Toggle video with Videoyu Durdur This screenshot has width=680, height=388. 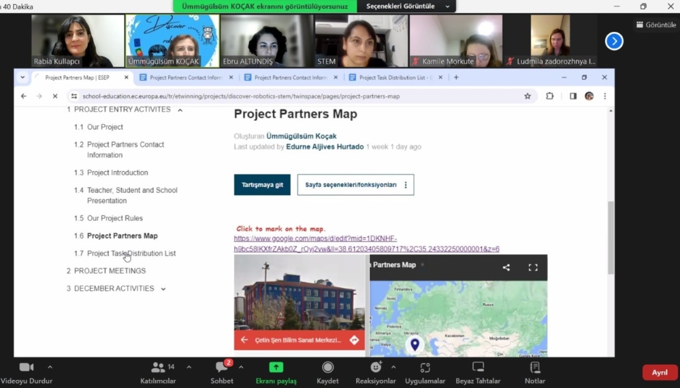26,367
